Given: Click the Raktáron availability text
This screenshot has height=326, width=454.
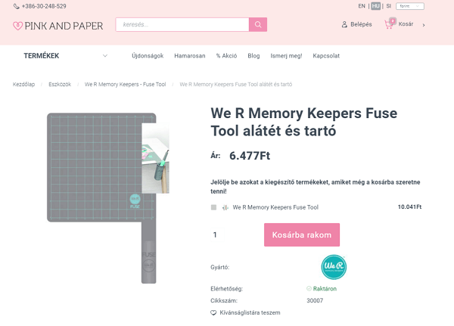Looking at the screenshot, I should click(x=325, y=289).
